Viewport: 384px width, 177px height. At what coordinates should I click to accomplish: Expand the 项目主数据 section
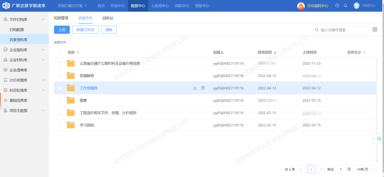point(43,110)
